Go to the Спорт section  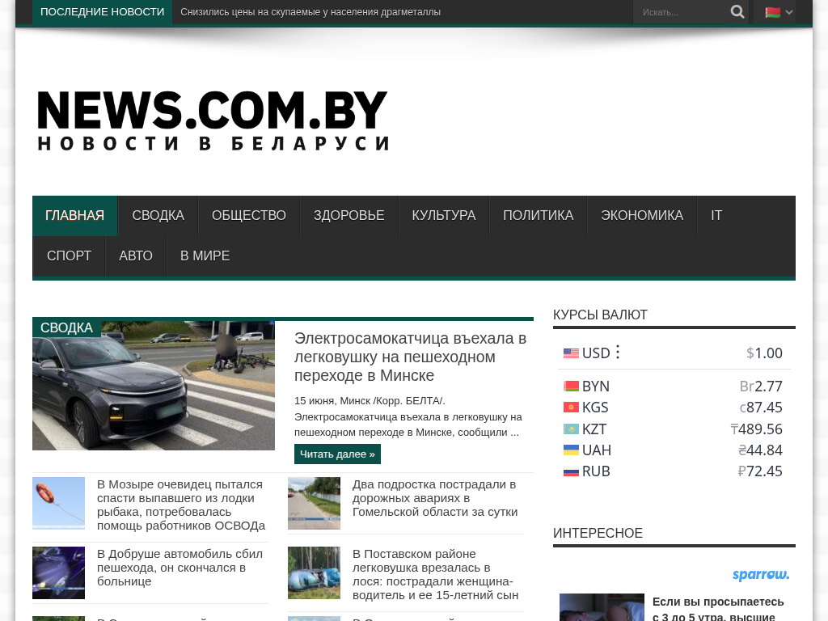click(x=70, y=256)
